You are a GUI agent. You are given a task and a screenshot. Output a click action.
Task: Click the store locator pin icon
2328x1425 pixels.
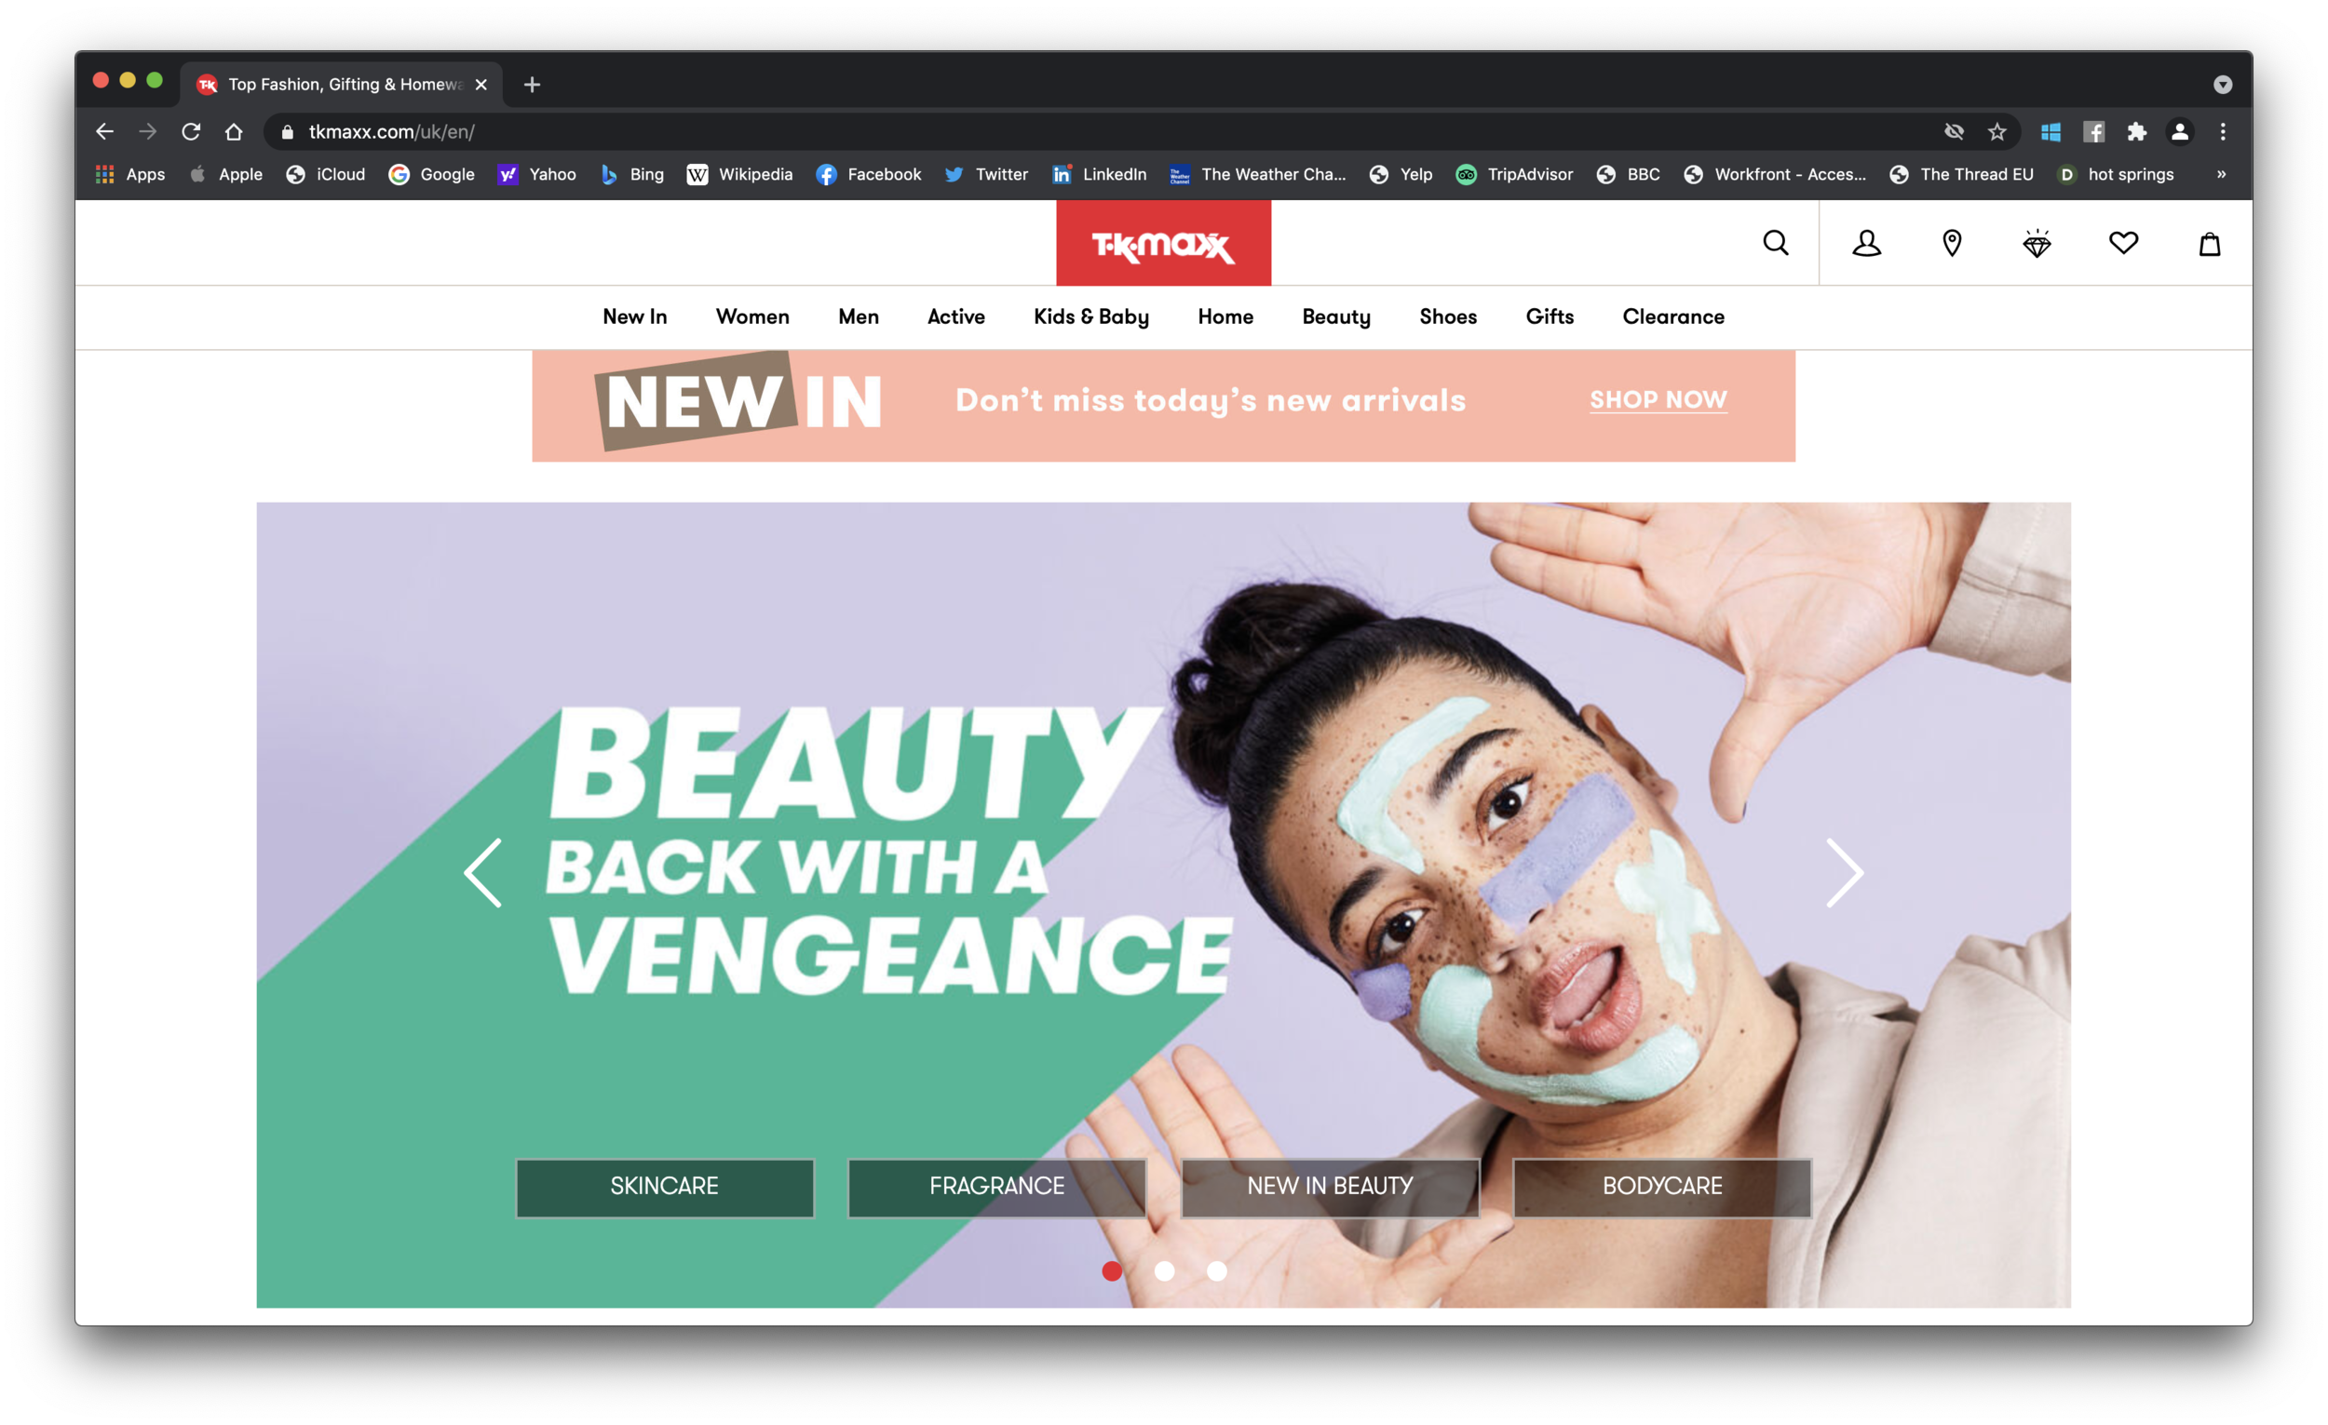tap(1952, 244)
